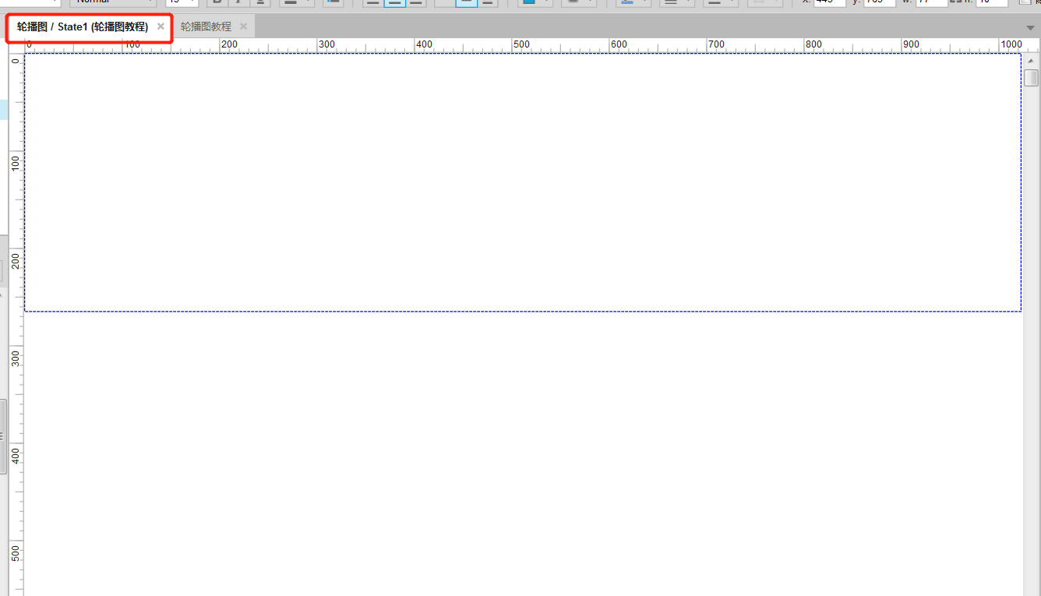Viewport: 1041px width, 596px height.
Task: Close the 轮播图 / State1 (轮播图教程) tab
Action: tap(161, 26)
